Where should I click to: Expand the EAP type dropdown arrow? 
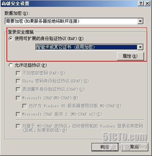point(140,47)
